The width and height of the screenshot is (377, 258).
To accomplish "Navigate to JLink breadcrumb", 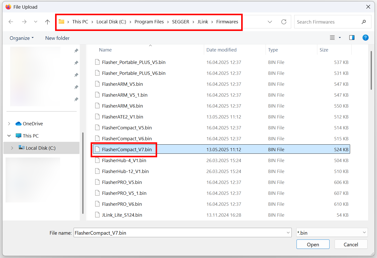I will [x=203, y=22].
